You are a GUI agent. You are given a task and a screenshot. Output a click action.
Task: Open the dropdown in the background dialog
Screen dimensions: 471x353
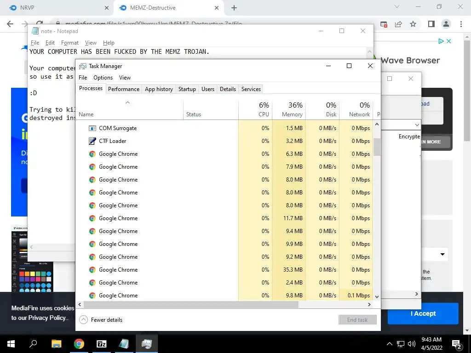point(417,125)
